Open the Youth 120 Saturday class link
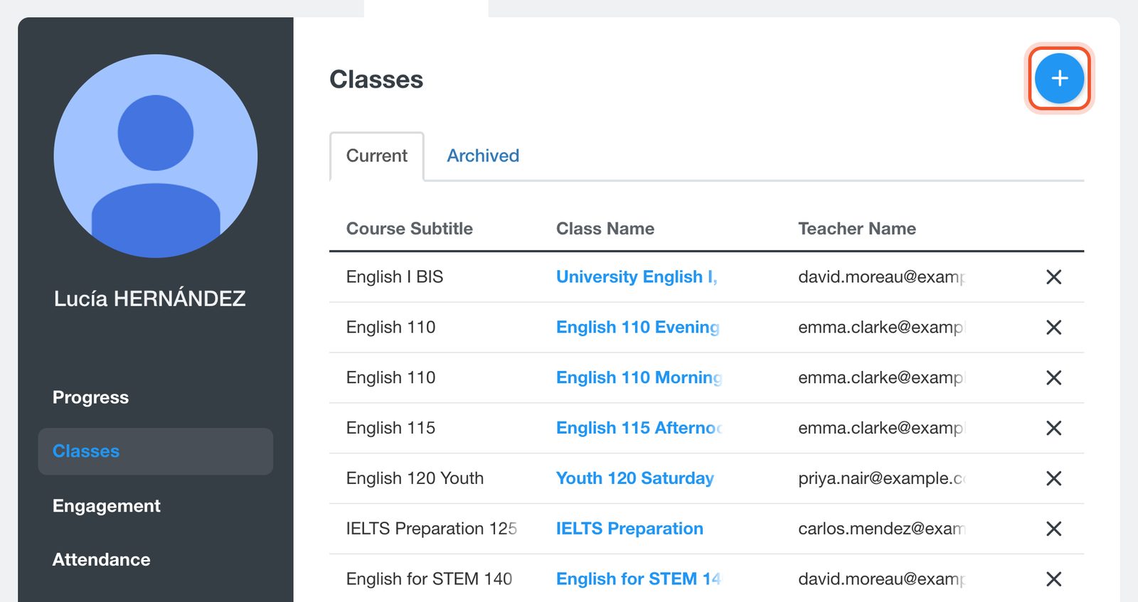This screenshot has height=602, width=1138. pyautogui.click(x=635, y=479)
